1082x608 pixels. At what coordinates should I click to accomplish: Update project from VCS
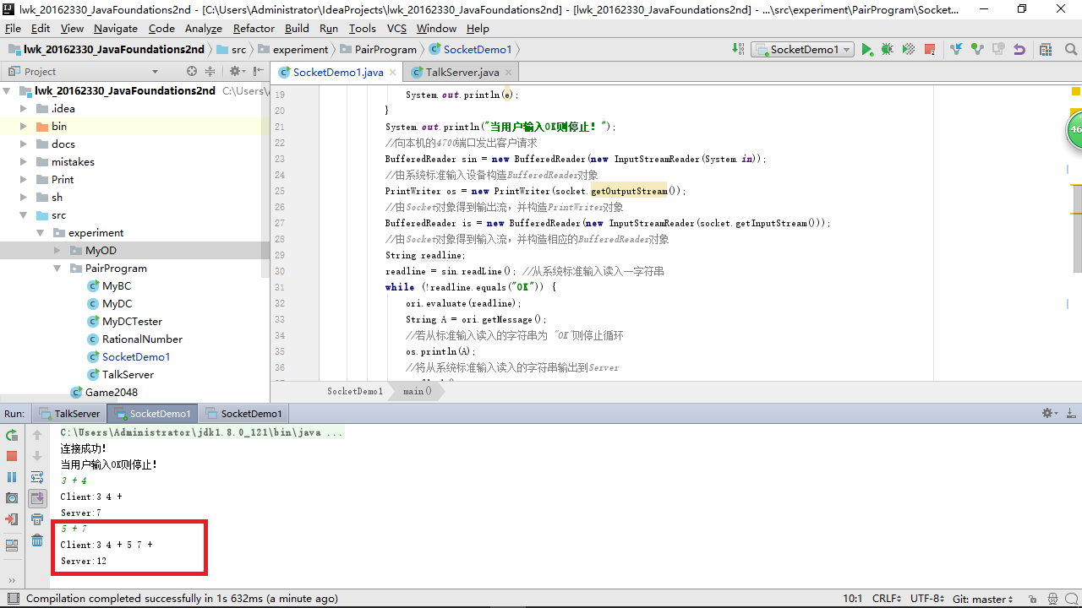point(956,50)
